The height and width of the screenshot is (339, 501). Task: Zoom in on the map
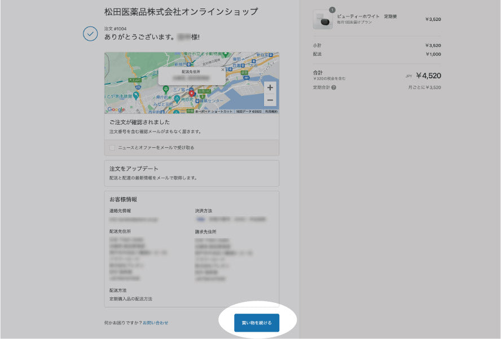(x=270, y=87)
